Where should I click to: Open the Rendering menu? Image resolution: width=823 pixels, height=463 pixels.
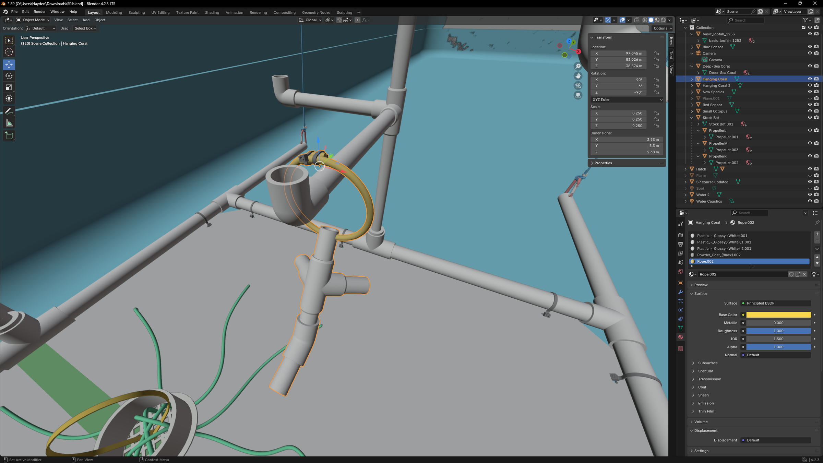click(x=258, y=12)
